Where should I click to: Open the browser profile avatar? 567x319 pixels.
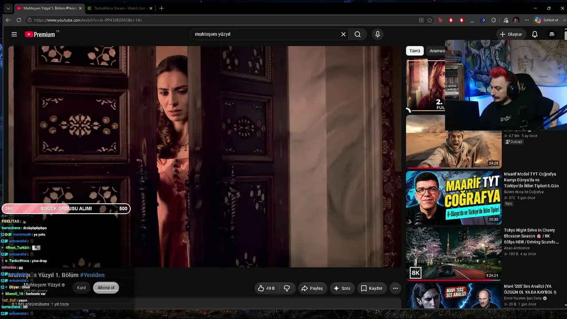(516, 20)
